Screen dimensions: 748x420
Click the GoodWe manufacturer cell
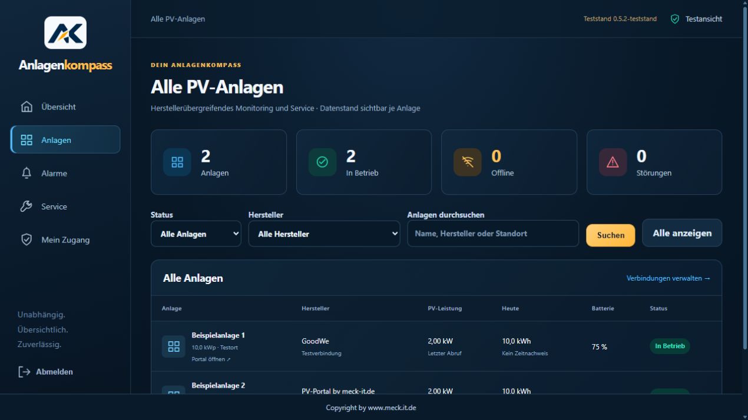coord(315,341)
